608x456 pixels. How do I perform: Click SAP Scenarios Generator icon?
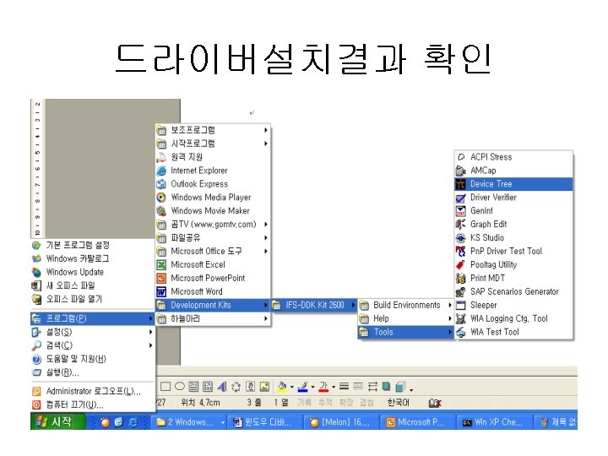tap(461, 291)
